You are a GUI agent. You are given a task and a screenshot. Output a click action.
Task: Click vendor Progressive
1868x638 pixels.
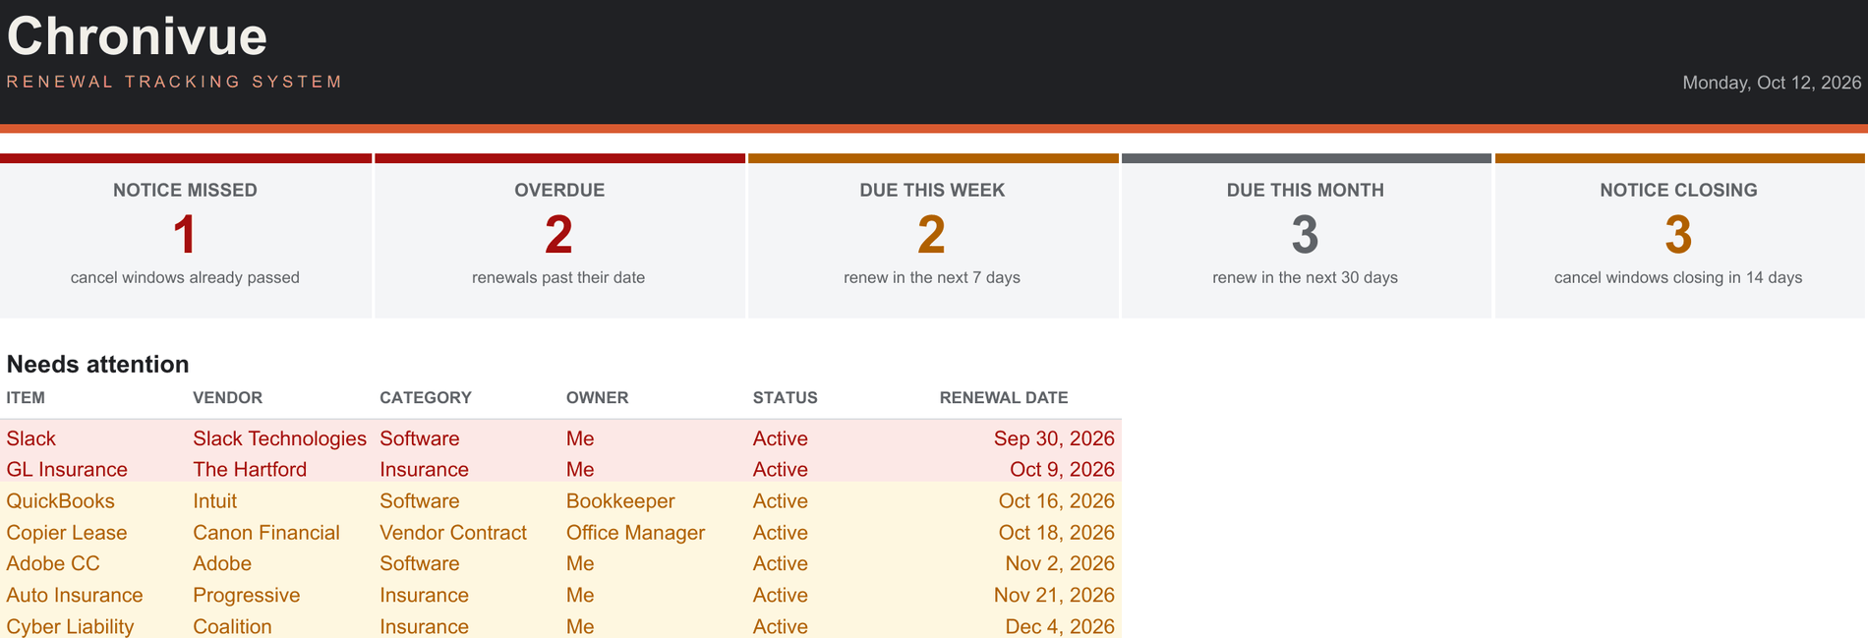tap(247, 595)
